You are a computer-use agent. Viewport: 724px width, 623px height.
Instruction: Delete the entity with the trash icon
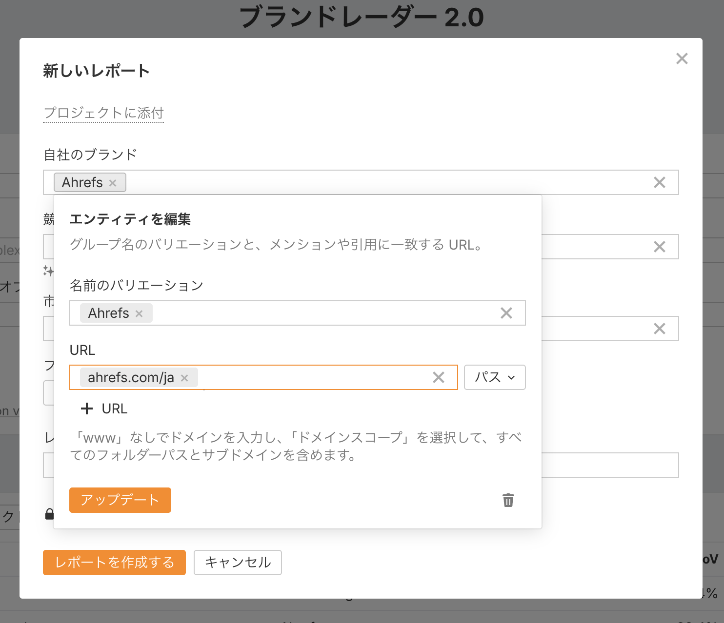pyautogui.click(x=508, y=501)
